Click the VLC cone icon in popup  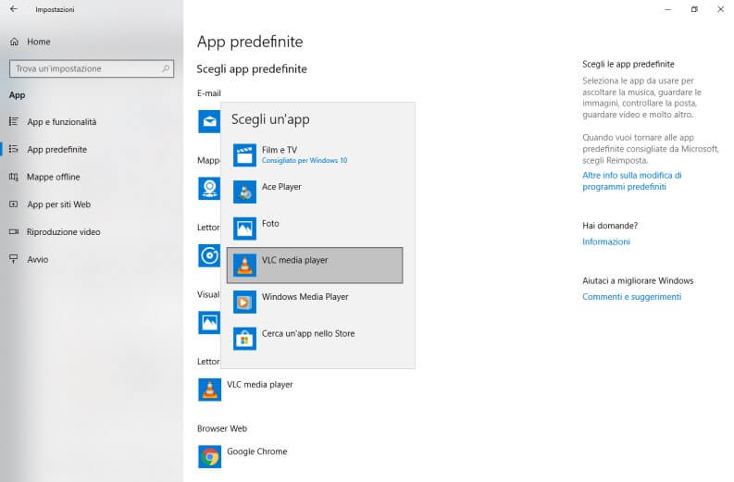(x=244, y=266)
